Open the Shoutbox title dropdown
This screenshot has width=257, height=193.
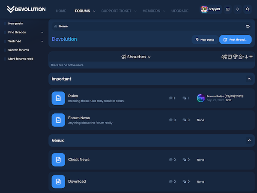pos(136,57)
